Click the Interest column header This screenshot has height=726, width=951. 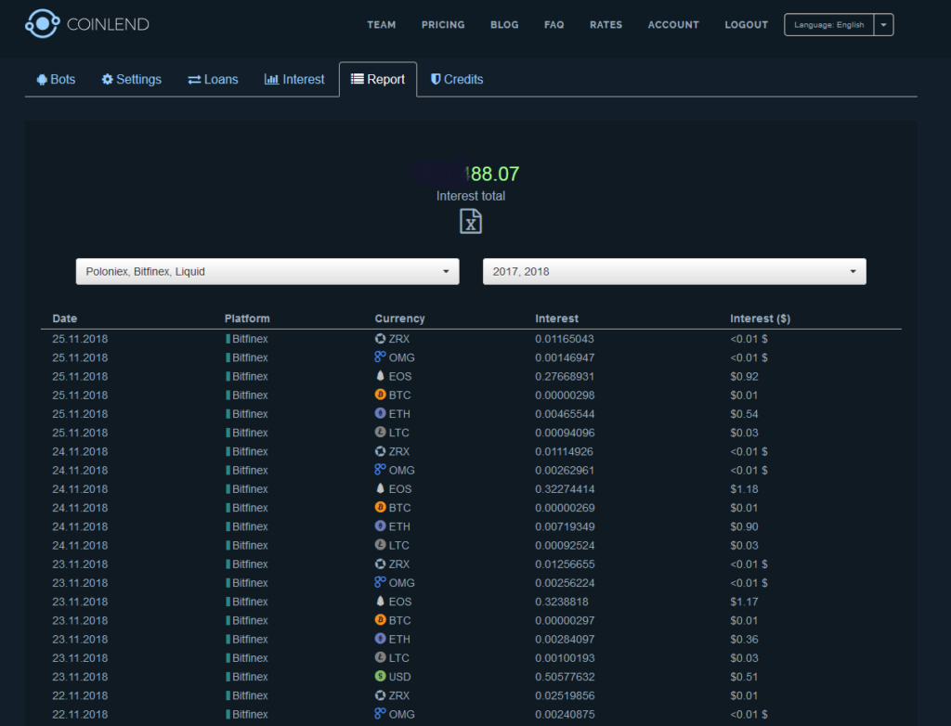557,318
